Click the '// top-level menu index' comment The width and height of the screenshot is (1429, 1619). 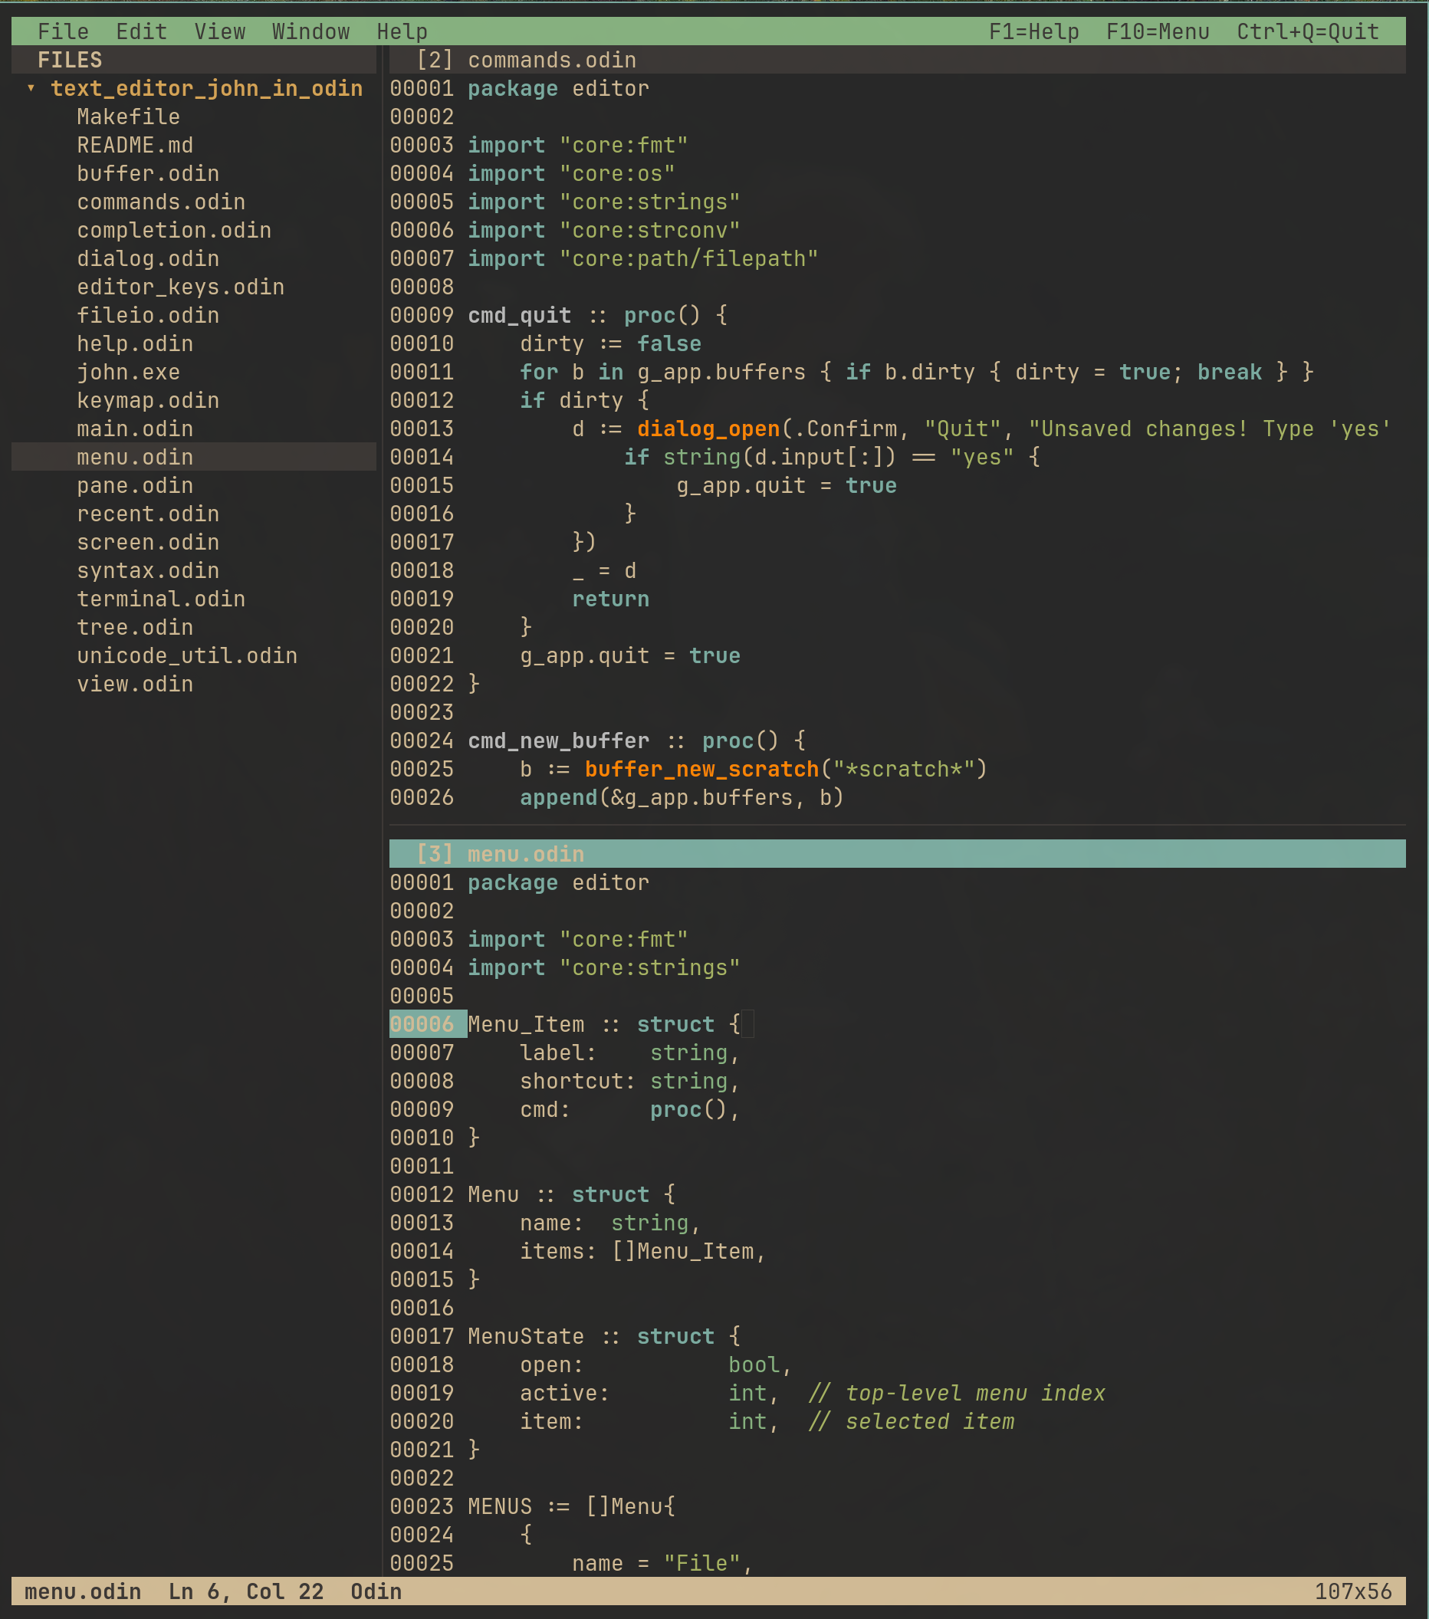[x=957, y=1394]
